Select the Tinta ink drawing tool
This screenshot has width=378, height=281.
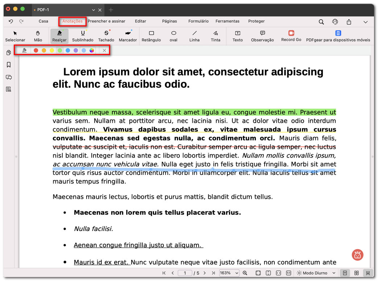click(x=215, y=36)
